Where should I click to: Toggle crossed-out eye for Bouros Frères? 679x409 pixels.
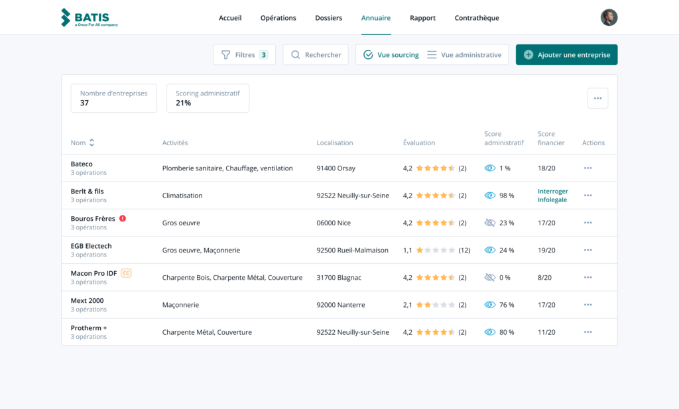[490, 223]
